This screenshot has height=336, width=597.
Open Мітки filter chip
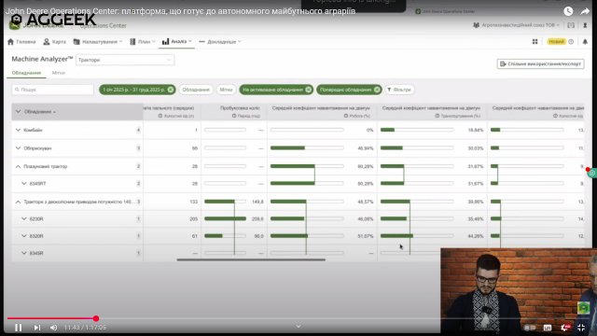(226, 90)
